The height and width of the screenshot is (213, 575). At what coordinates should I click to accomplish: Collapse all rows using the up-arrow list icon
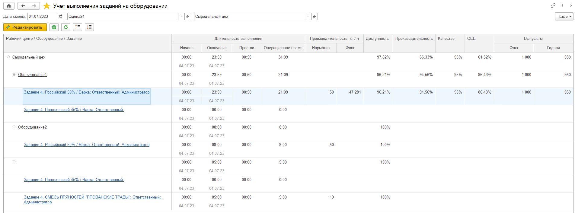click(x=78, y=27)
